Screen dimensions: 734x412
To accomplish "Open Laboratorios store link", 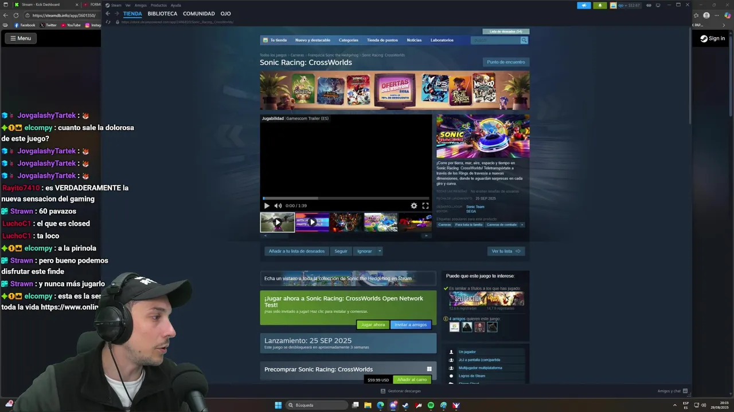I will click(x=442, y=40).
